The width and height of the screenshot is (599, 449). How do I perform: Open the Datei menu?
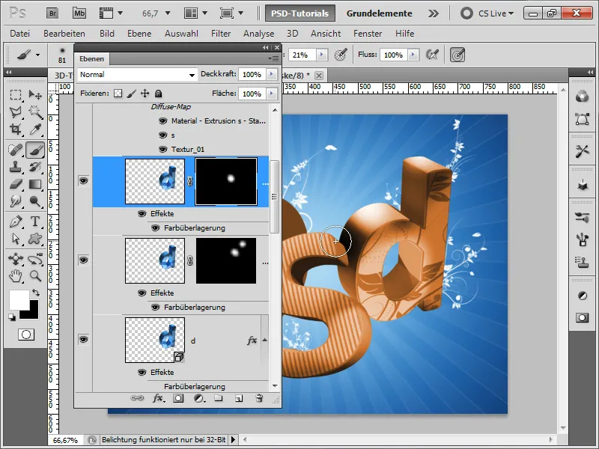coord(20,34)
